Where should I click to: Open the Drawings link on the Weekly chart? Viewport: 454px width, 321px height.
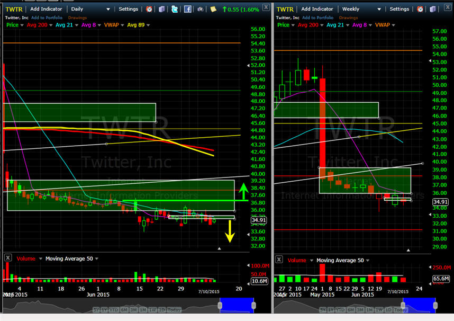pyautogui.click(x=349, y=17)
